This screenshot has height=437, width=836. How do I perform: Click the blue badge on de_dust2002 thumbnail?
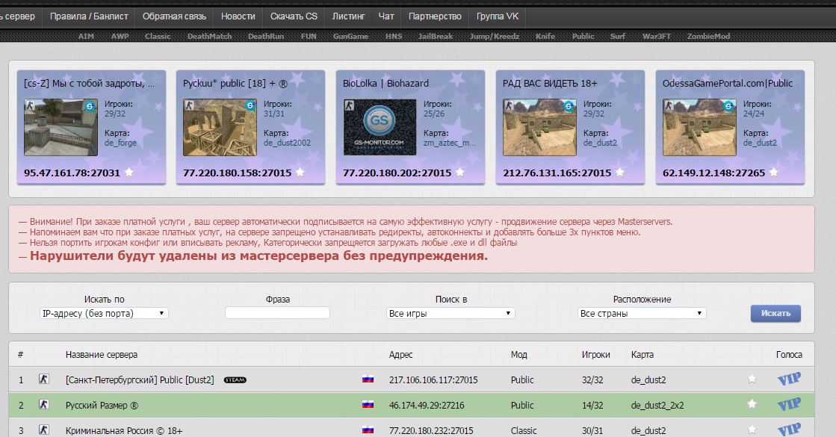pos(250,106)
